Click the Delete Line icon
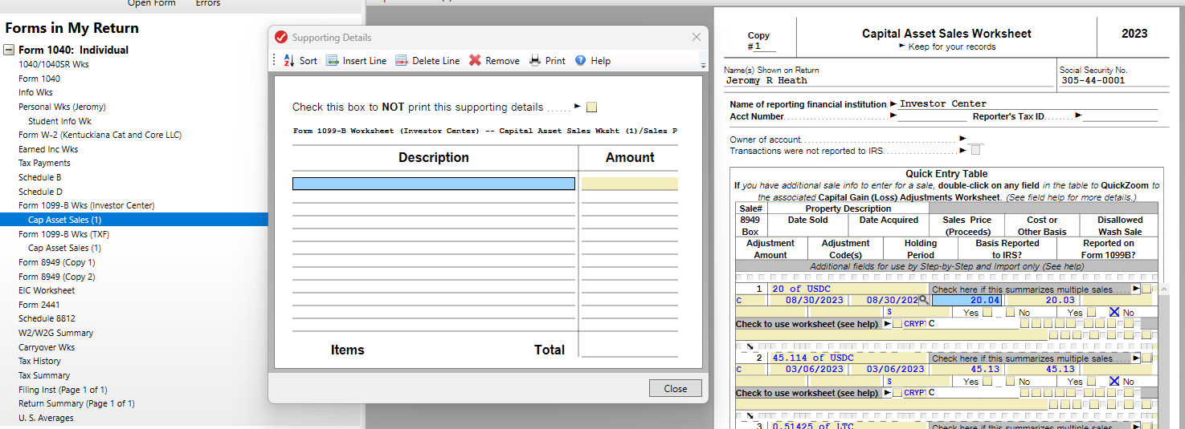This screenshot has width=1185, height=429. click(402, 61)
